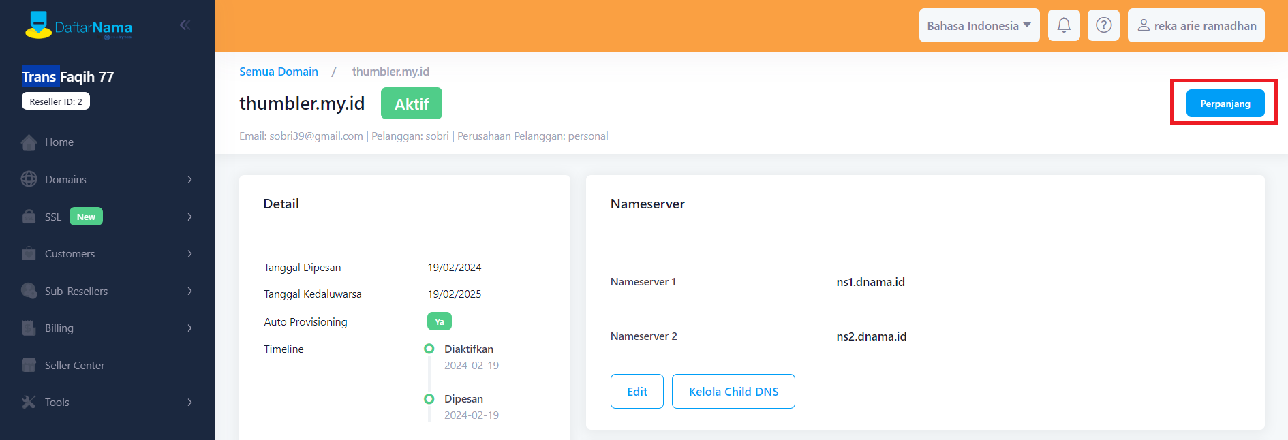Image resolution: width=1288 pixels, height=440 pixels.
Task: Click the nameserver Edit button
Action: tap(637, 391)
